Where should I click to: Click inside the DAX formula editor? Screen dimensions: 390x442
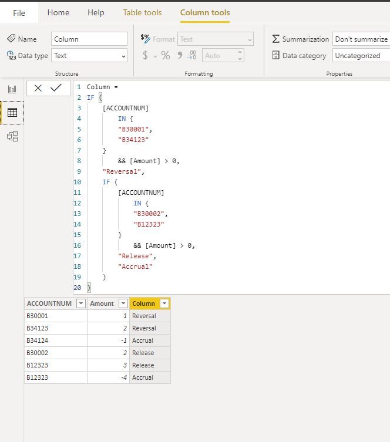[x=231, y=187]
